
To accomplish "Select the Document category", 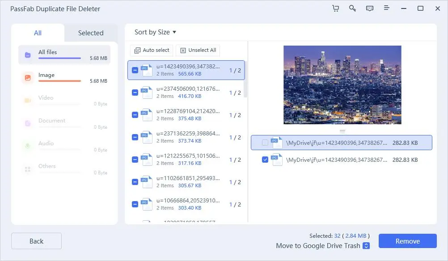I will tap(64, 123).
